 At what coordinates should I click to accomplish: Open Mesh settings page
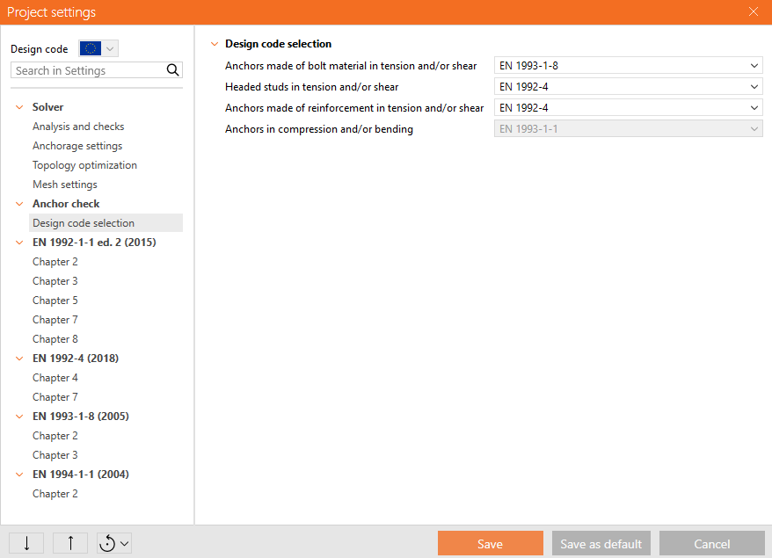point(65,185)
